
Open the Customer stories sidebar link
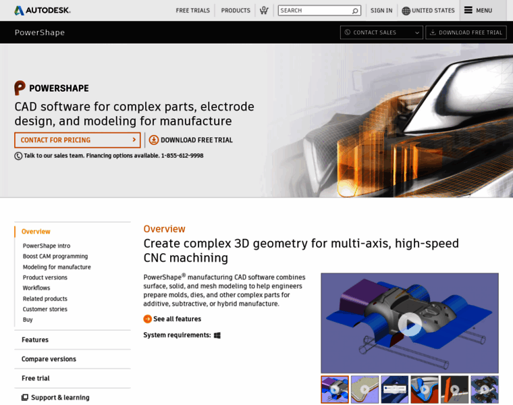click(45, 309)
